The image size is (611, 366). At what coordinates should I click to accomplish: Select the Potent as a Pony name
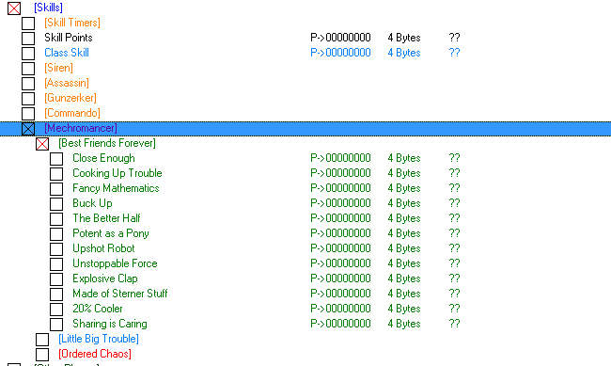pyautogui.click(x=111, y=233)
